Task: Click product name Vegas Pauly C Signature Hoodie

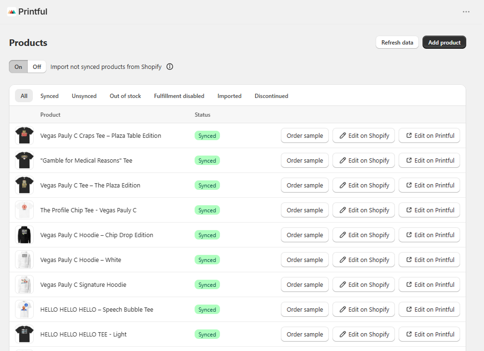Action: pos(83,284)
